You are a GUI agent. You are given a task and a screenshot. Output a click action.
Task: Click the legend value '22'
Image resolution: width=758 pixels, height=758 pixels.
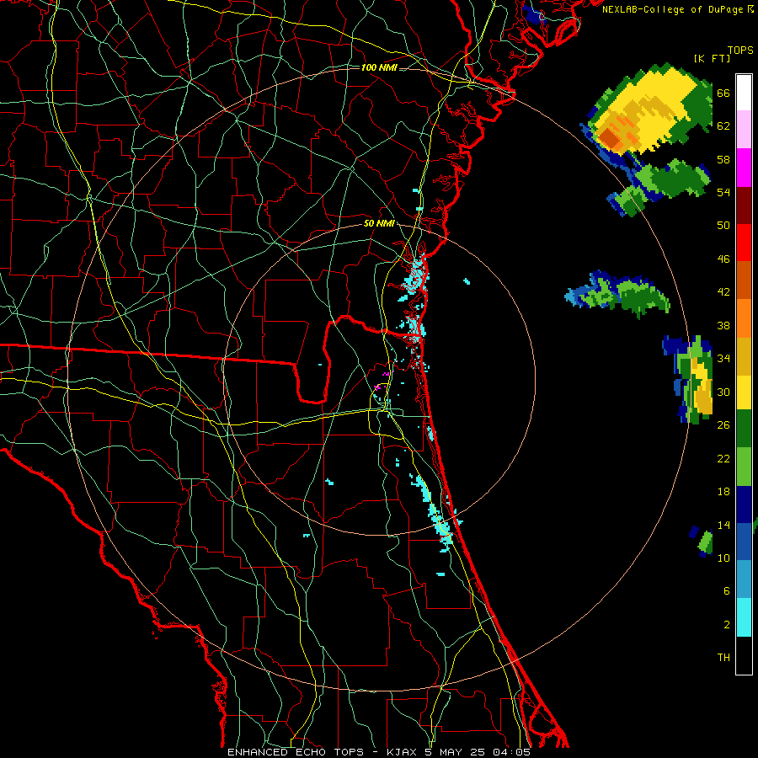click(x=723, y=458)
